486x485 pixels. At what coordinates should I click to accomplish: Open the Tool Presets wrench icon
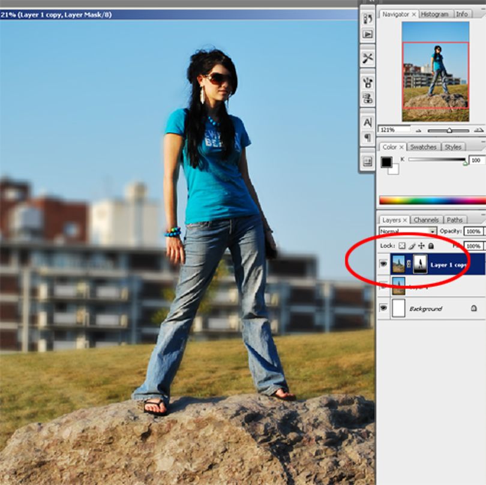tap(368, 58)
